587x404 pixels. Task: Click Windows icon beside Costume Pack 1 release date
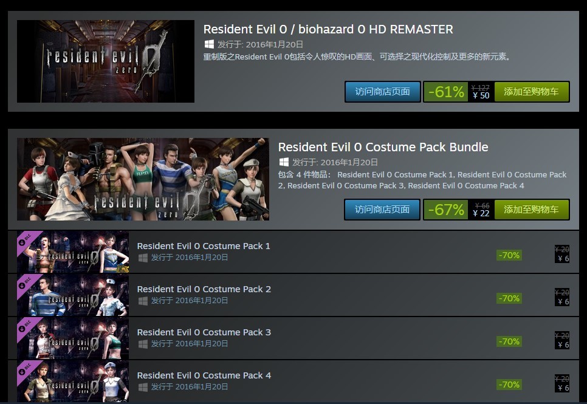(143, 258)
